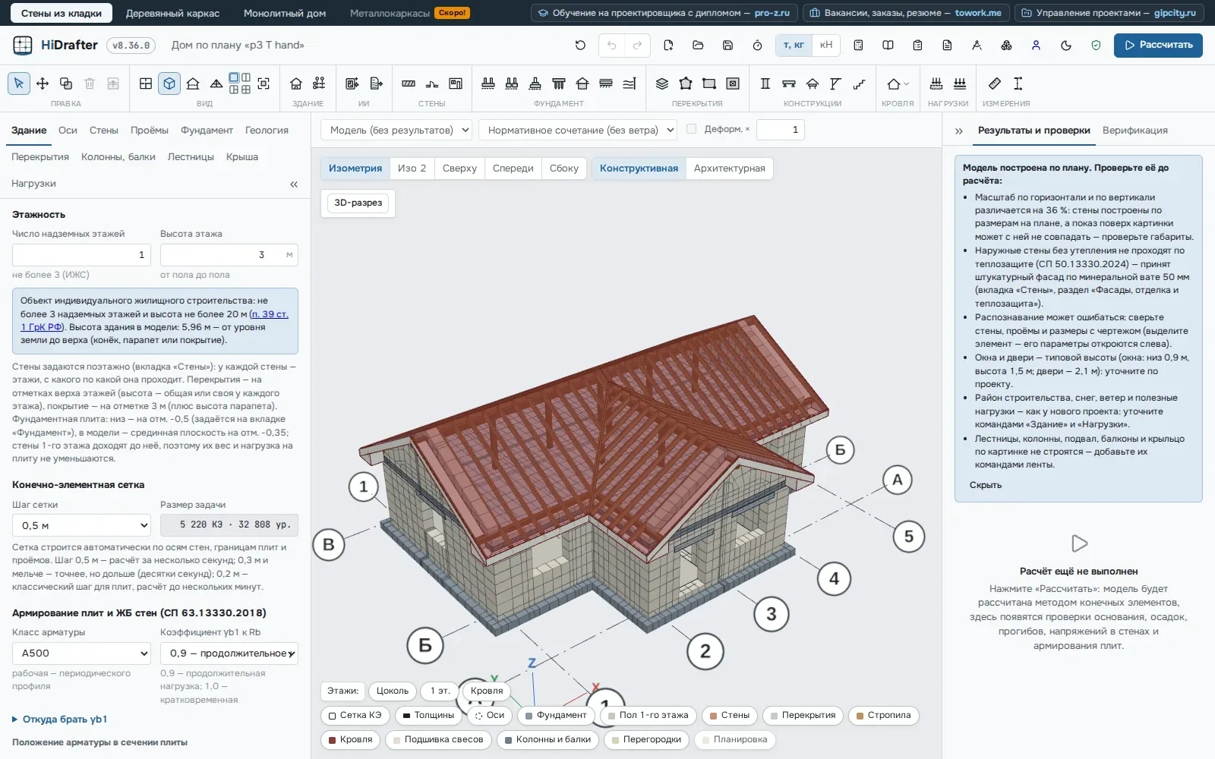Switch to Архитектурная display mode
The width and height of the screenshot is (1215, 759).
729,168
